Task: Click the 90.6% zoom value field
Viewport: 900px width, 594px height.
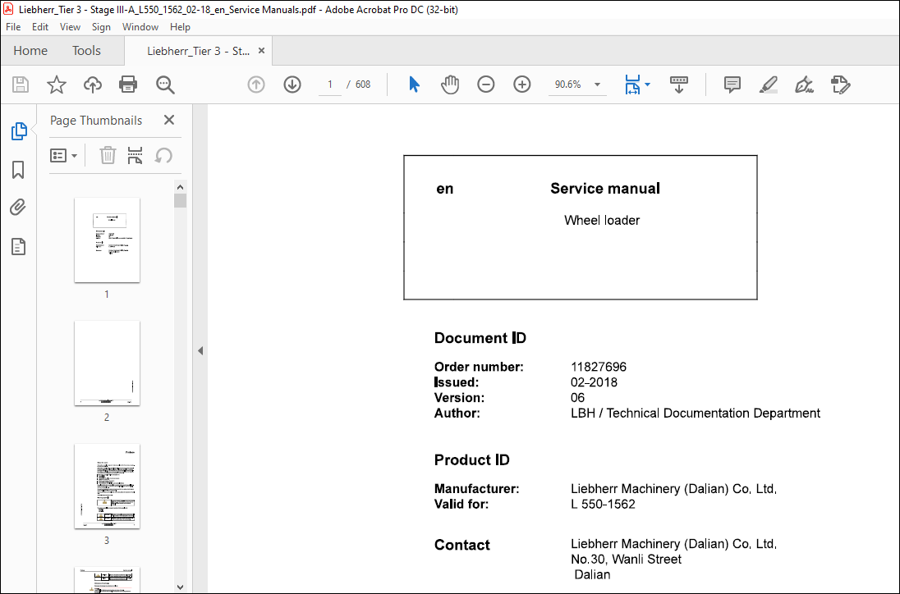Action: 568,85
